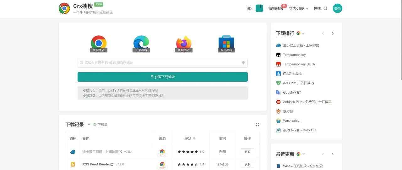Viewport: 402px width, 170px height.
Task: Open Tampermonkey BETA in download ranking
Action: pos(299,64)
